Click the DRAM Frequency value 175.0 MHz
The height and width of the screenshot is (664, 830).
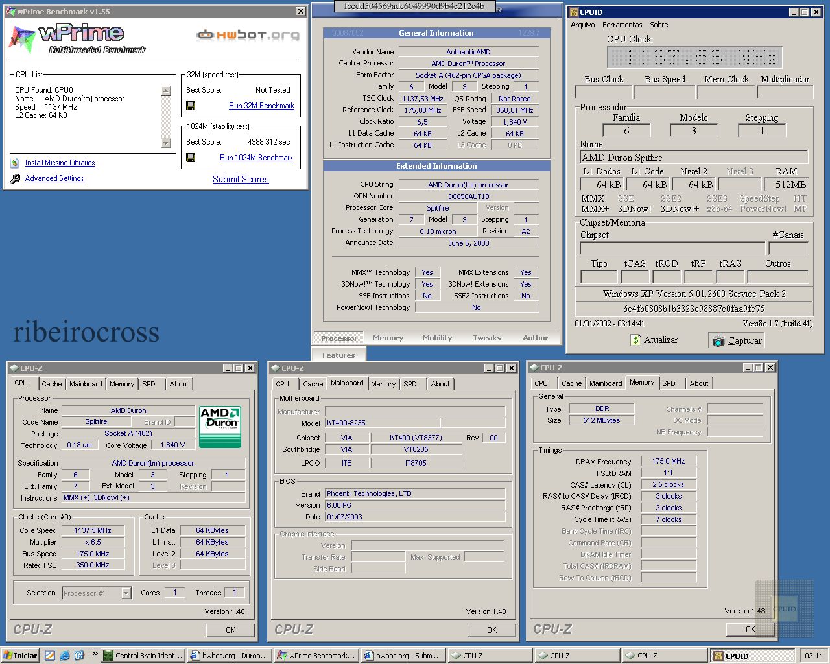point(669,462)
